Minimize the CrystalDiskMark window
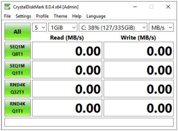The width and height of the screenshot is (178, 131). (x=135, y=7)
